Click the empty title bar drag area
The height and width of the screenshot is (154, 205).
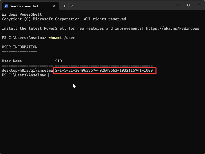tap(123, 5)
